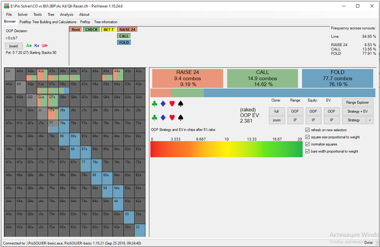Select the 76s hand cell
Screen dimensions: 380x247
(x=97, y=166)
